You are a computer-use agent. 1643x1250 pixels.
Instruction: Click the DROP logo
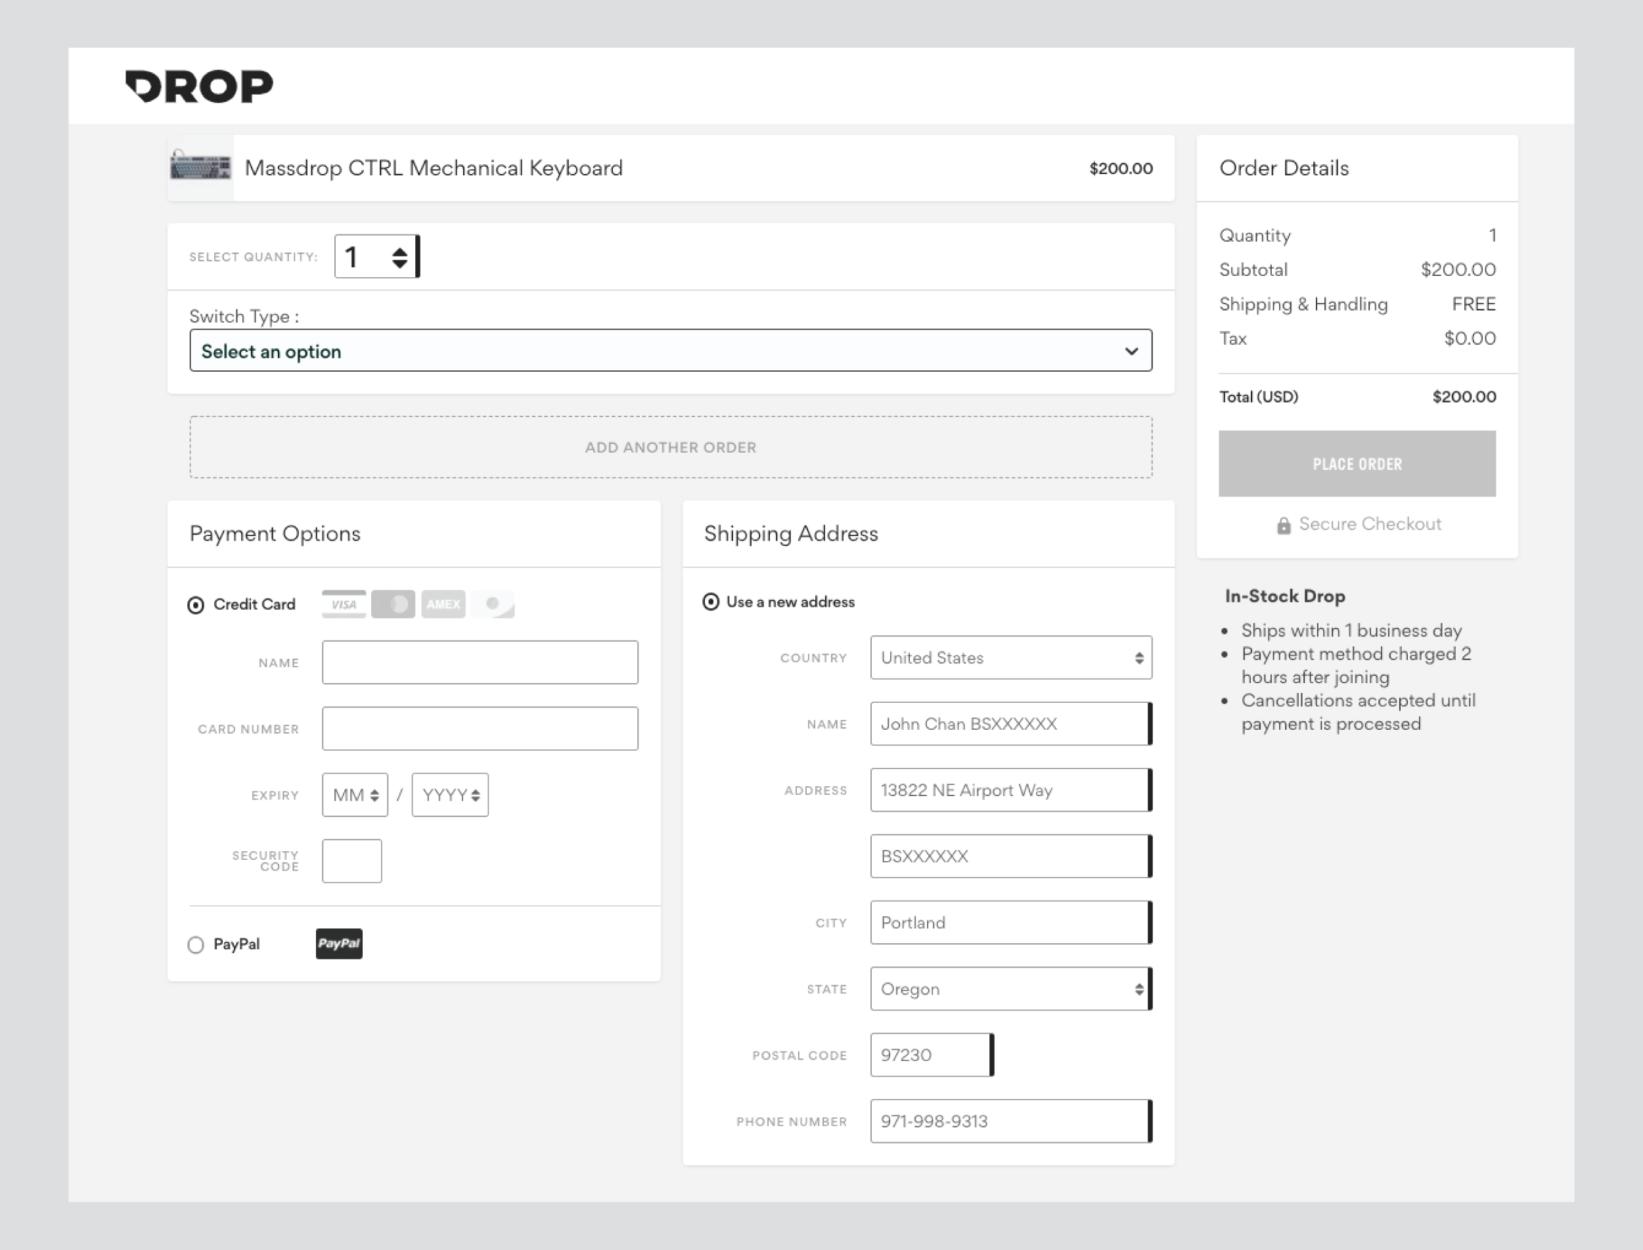(x=198, y=86)
